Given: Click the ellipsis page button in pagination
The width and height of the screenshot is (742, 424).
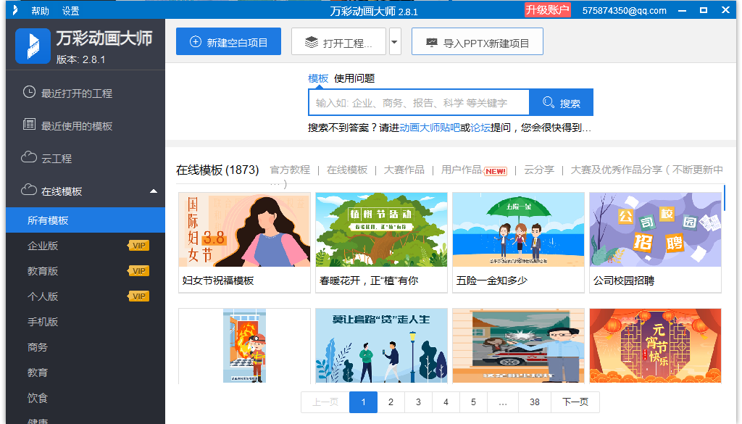Looking at the screenshot, I should (x=502, y=402).
